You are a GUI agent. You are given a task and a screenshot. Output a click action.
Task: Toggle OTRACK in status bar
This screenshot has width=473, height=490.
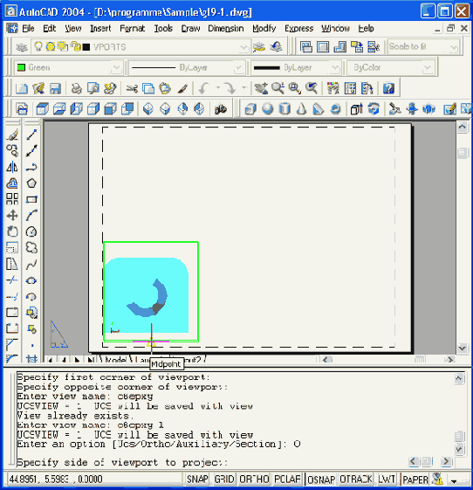click(356, 479)
